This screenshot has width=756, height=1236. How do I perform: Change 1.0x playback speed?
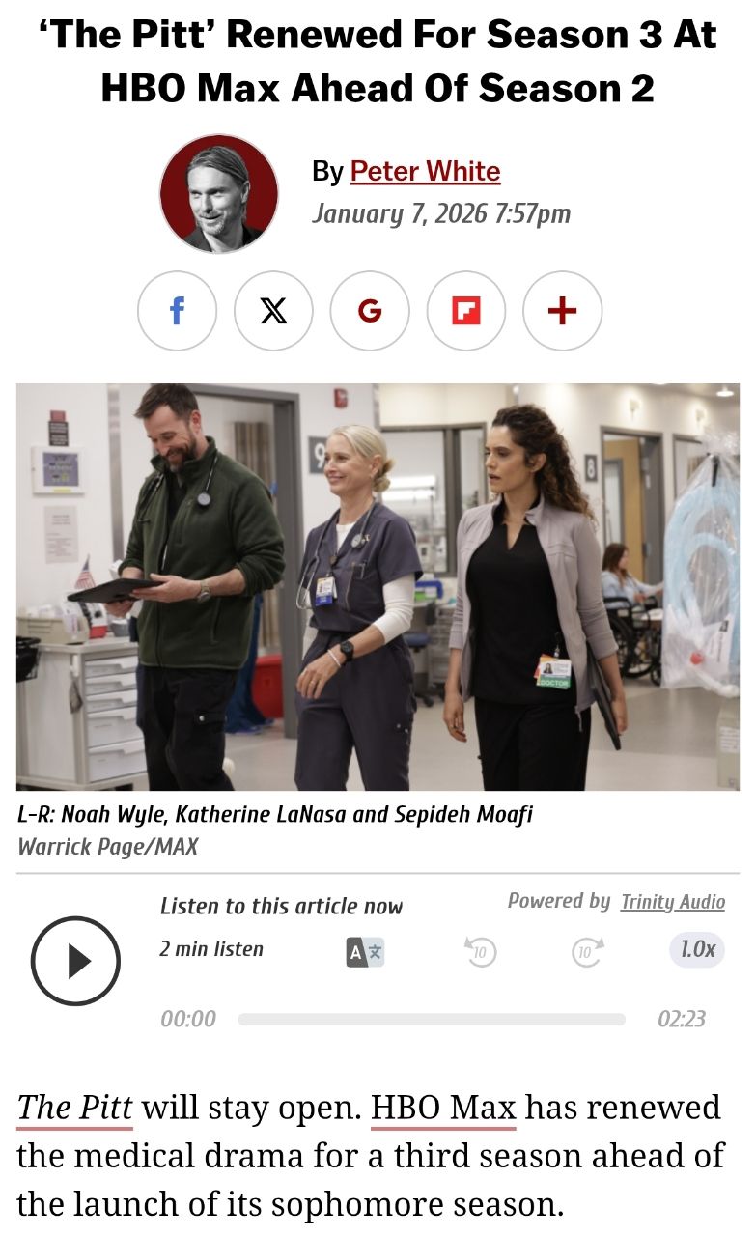(697, 950)
